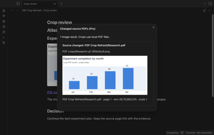Open the files icon in left ribbon

(x=4, y=11)
